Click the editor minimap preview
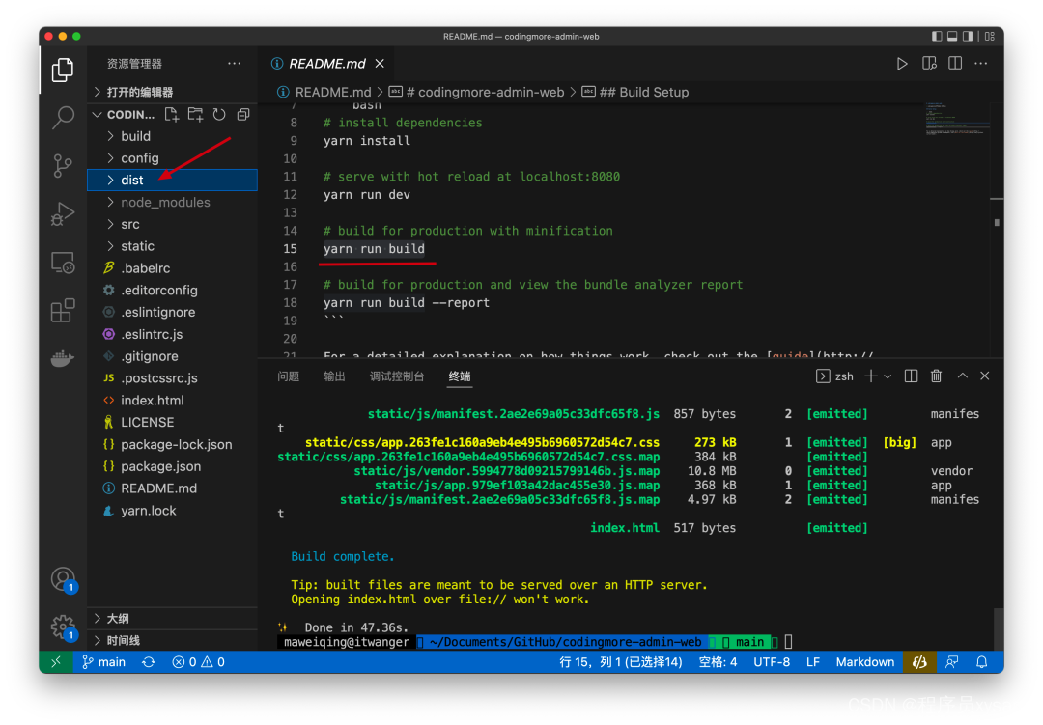1043x725 pixels. pos(956,120)
